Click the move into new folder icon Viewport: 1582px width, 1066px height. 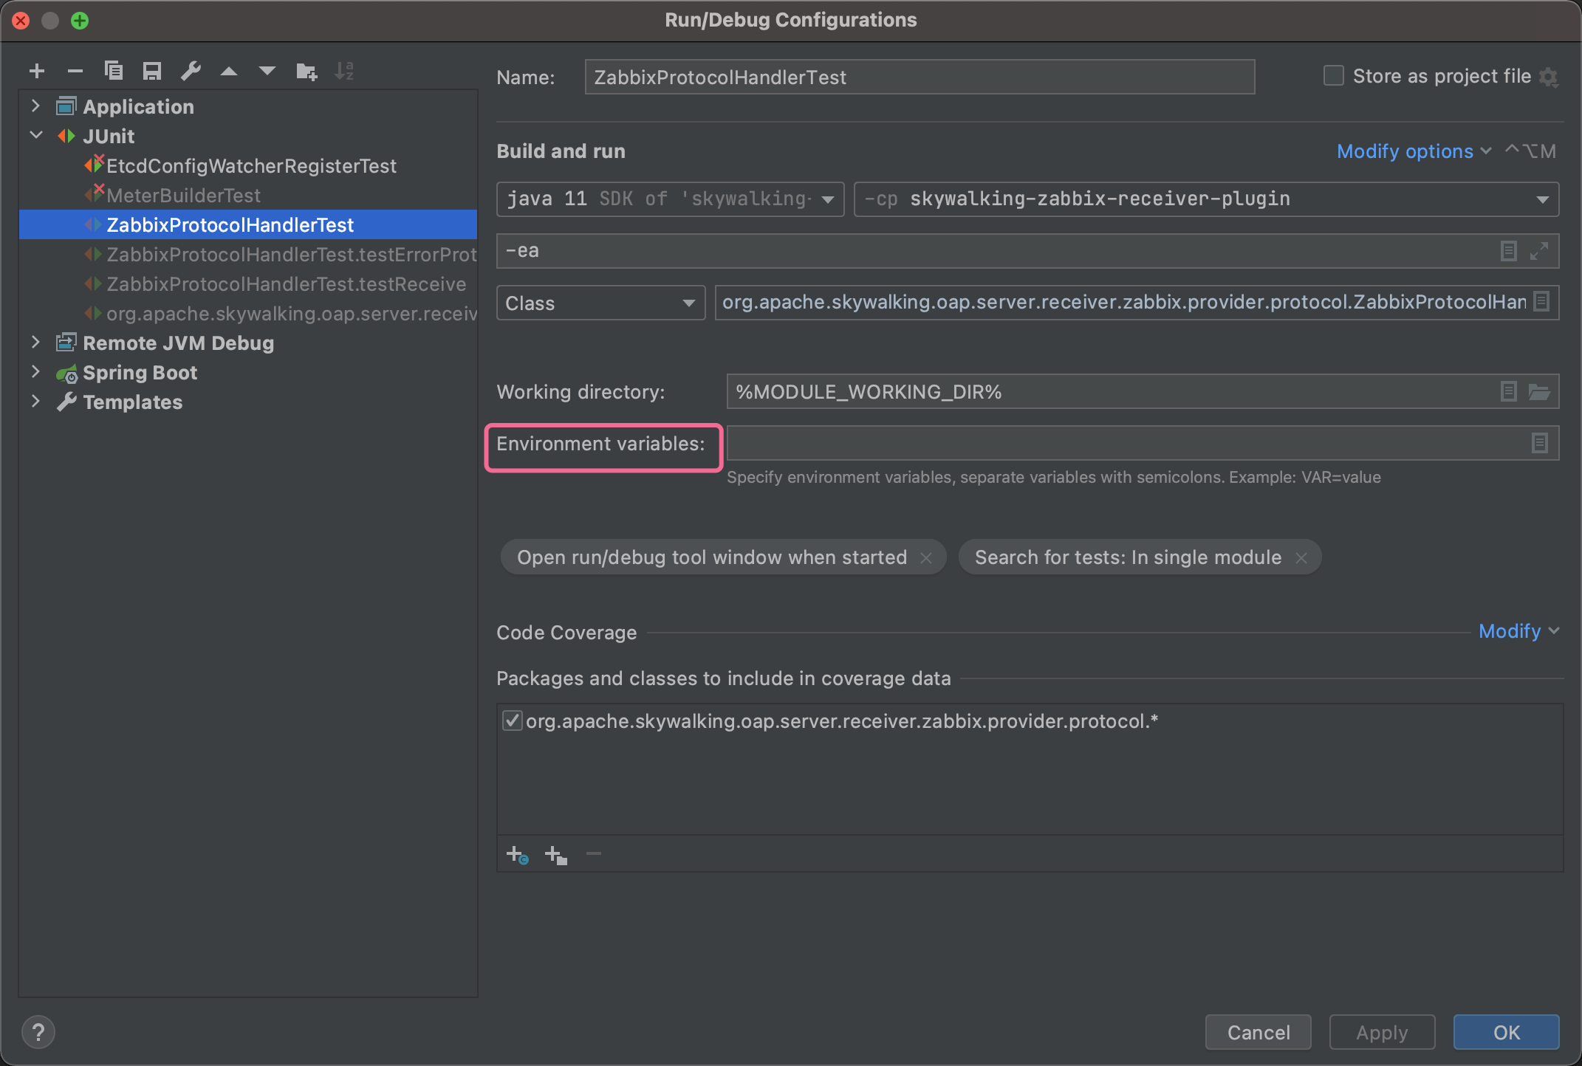point(306,72)
